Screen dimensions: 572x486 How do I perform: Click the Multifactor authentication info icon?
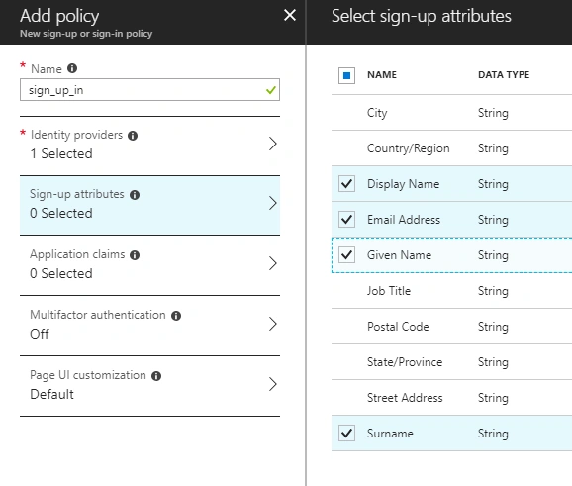coord(176,316)
